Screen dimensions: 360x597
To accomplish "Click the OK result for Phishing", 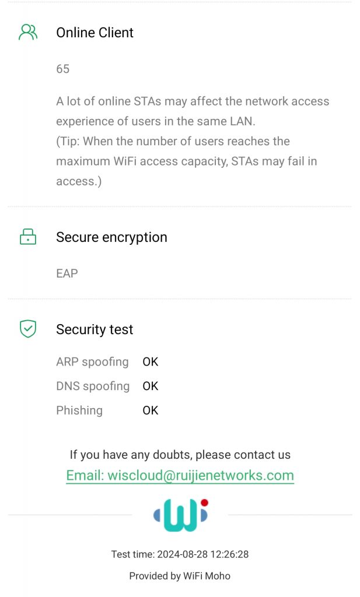I will coord(151,410).
